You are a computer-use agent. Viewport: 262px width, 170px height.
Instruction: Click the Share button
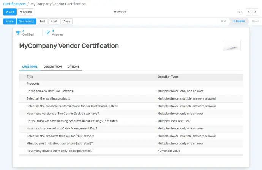[9, 21]
